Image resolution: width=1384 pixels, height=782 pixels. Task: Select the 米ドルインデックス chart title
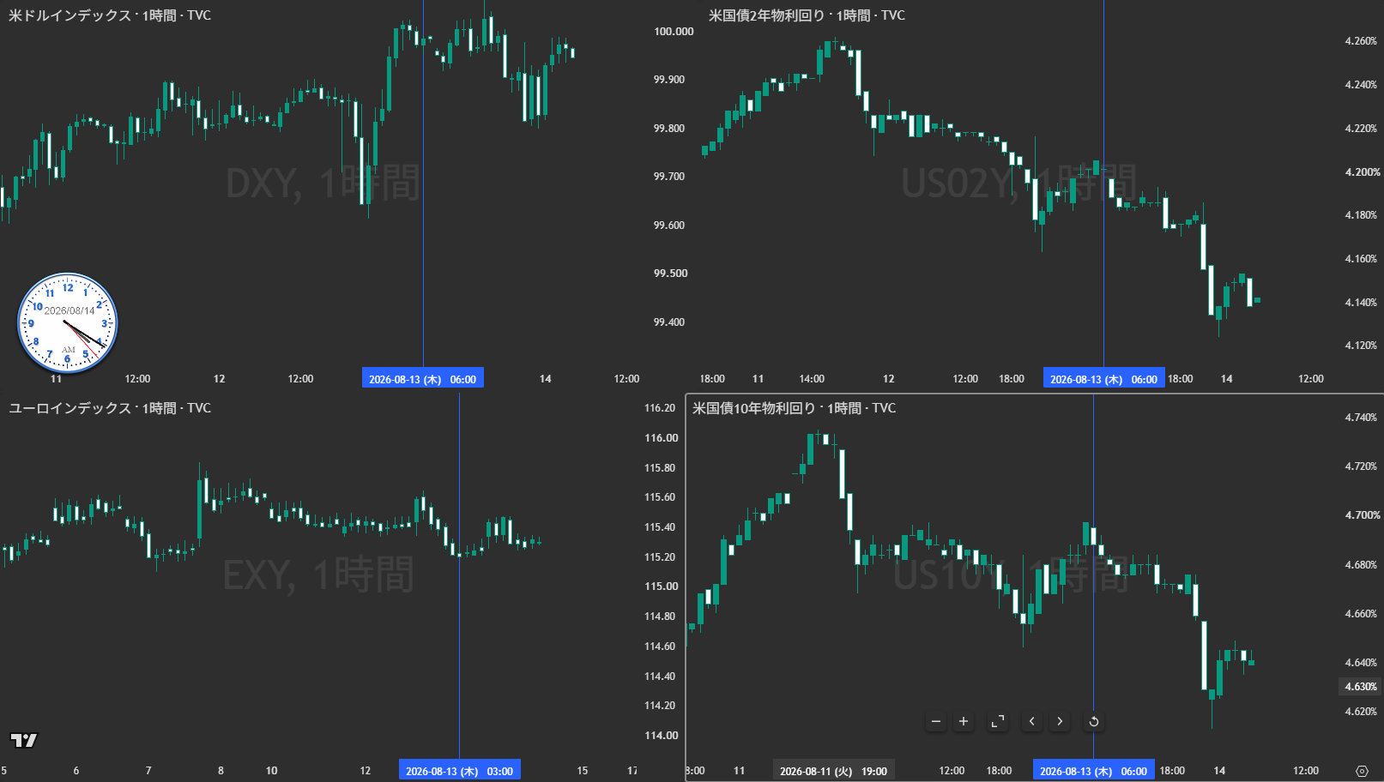point(110,15)
